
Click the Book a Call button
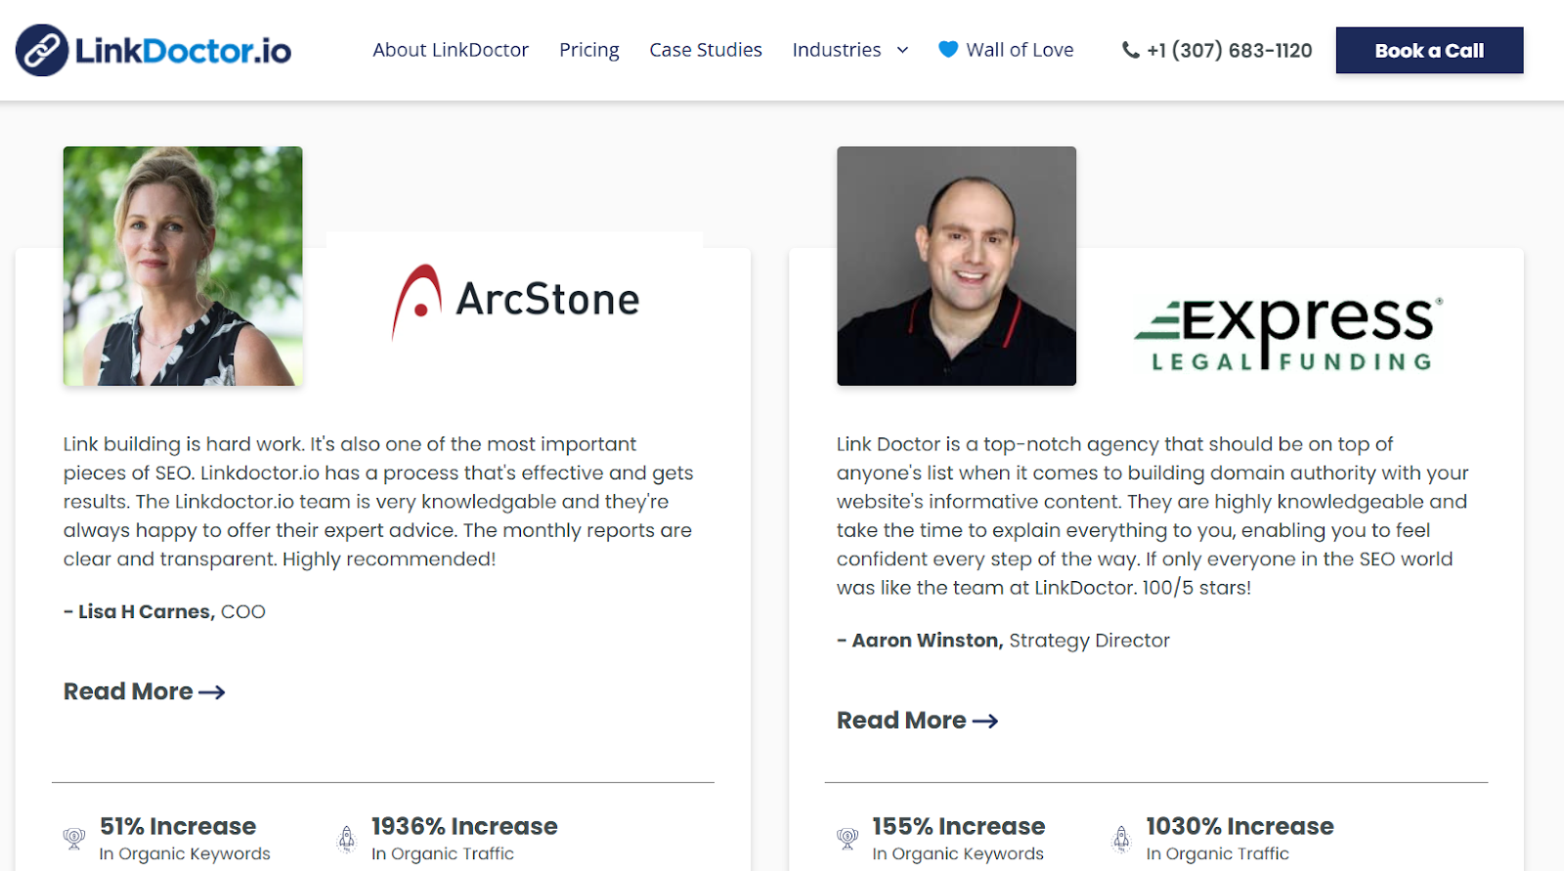1429,51
